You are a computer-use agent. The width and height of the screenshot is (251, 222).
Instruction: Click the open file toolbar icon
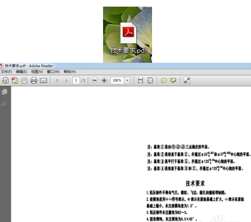coord(6,81)
